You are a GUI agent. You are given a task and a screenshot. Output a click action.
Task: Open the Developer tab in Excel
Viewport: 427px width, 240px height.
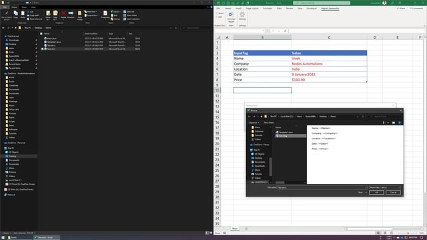click(x=312, y=9)
